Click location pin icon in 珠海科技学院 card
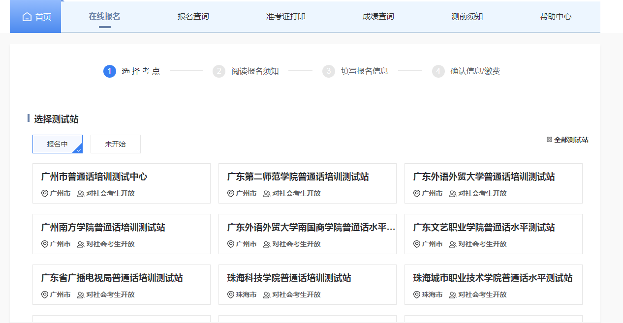This screenshot has height=323, width=623. click(231, 294)
